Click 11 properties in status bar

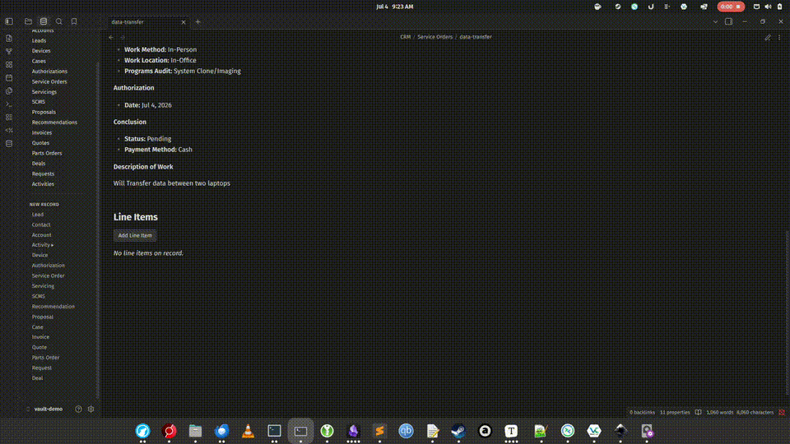click(x=675, y=412)
